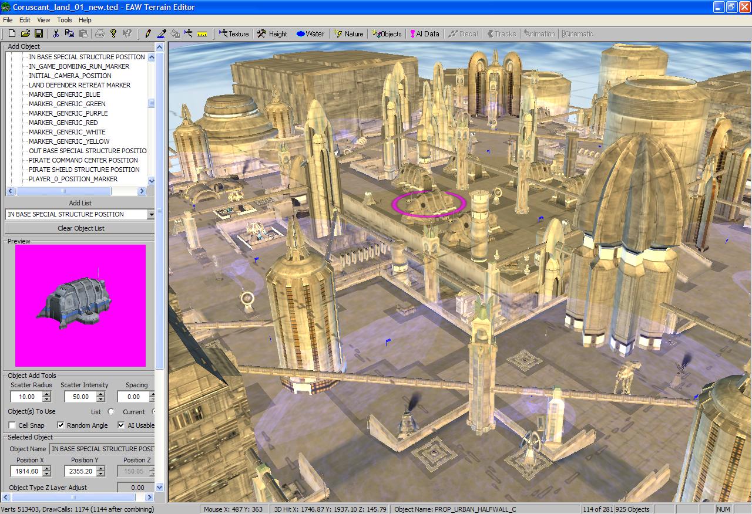
Task: Select the pencil with blue underline tool
Action: tap(161, 34)
